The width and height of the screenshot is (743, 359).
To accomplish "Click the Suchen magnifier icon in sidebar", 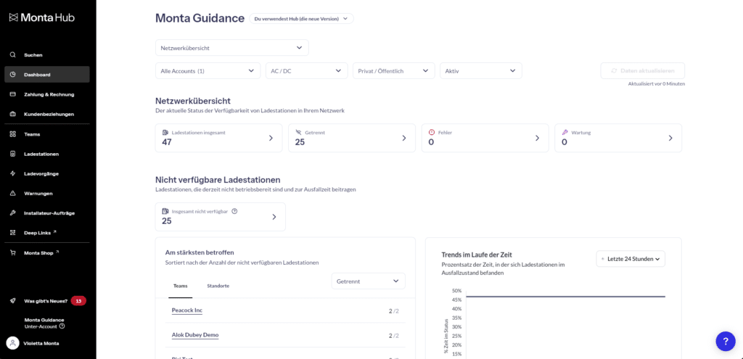I will click(x=13, y=55).
